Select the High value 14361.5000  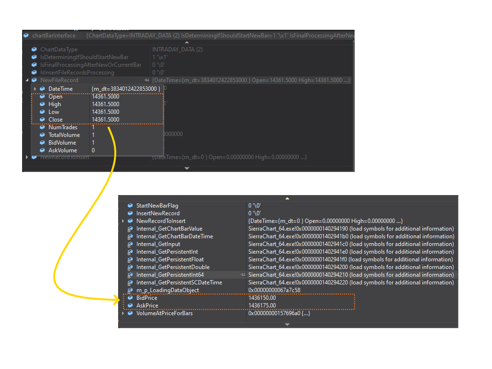coord(105,104)
